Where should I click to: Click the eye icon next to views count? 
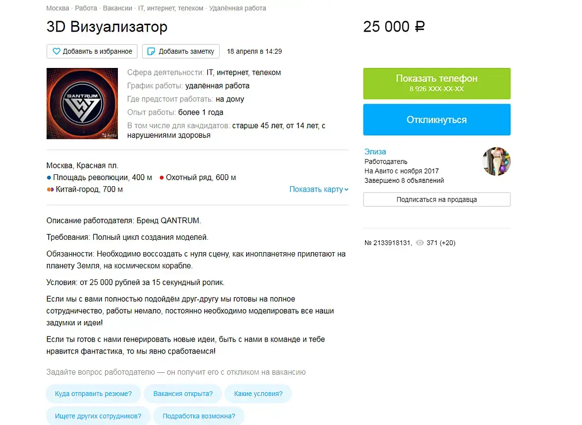point(420,243)
